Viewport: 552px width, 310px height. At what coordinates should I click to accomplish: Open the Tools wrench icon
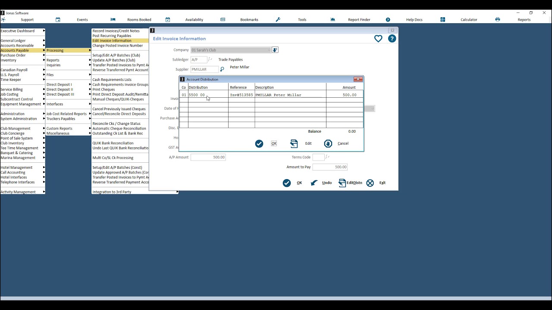tap(278, 19)
